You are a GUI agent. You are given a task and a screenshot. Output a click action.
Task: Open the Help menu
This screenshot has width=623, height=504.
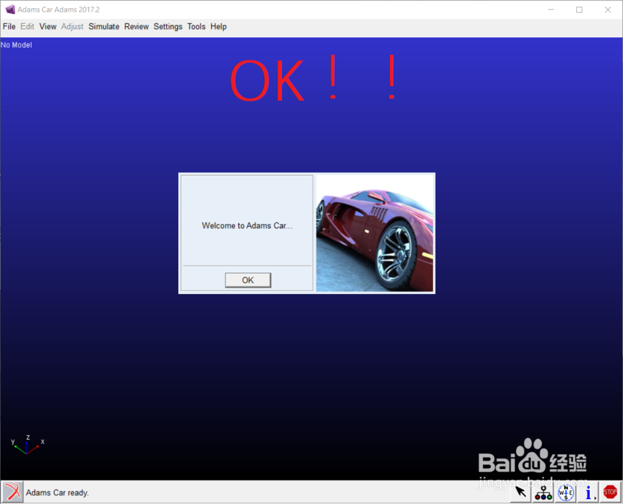pyautogui.click(x=219, y=27)
